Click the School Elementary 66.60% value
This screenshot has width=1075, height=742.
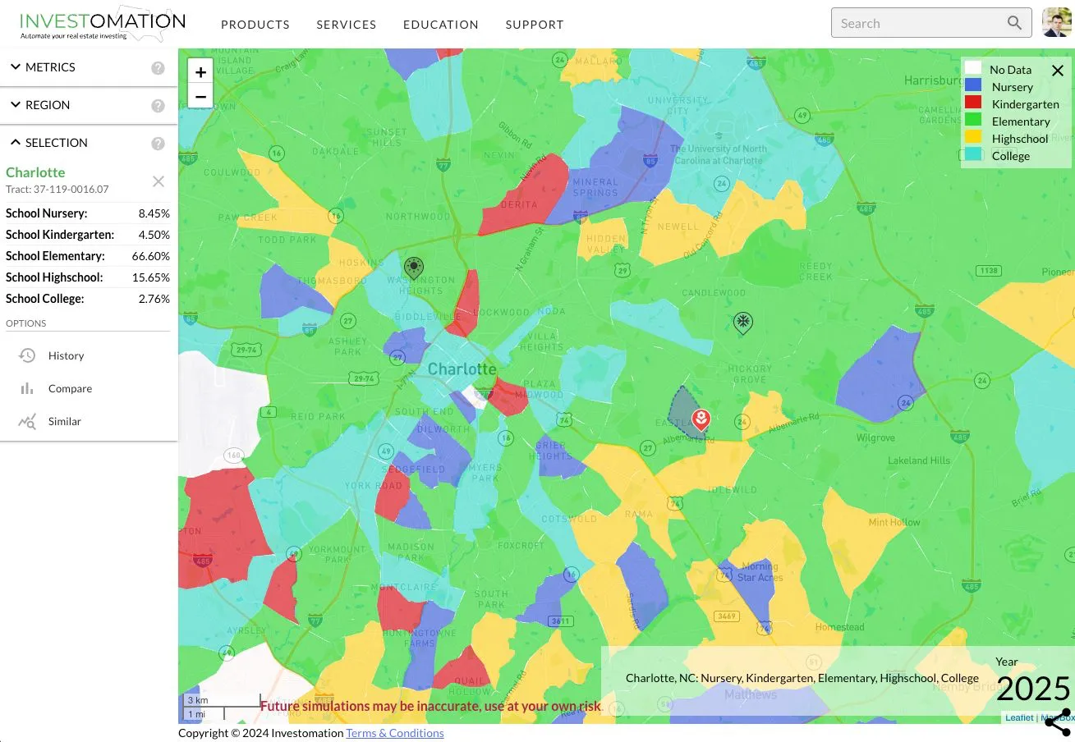150,256
